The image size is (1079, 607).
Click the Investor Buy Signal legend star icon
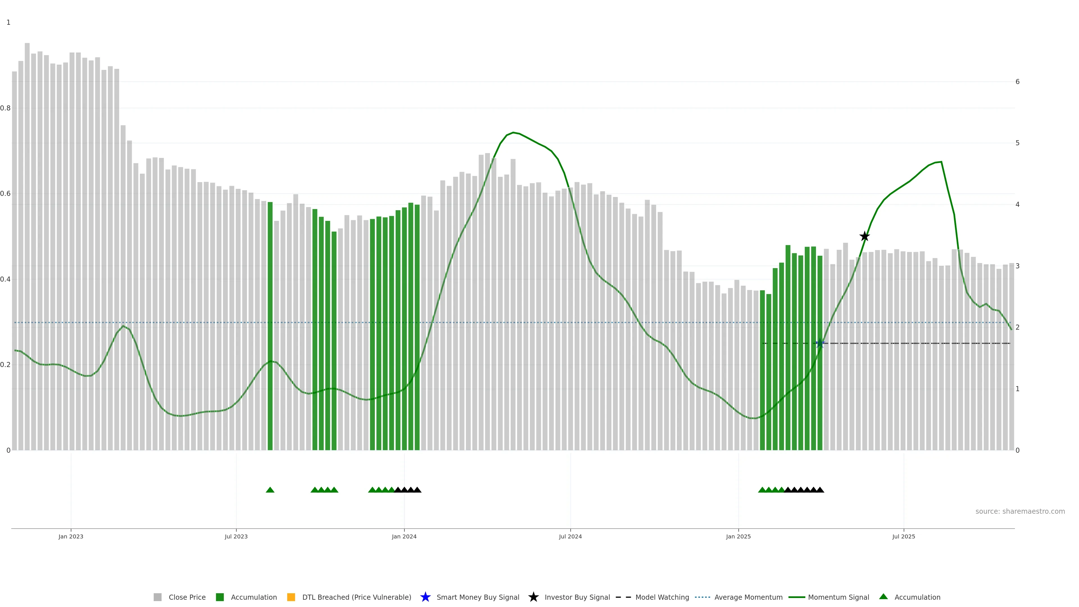(x=533, y=597)
